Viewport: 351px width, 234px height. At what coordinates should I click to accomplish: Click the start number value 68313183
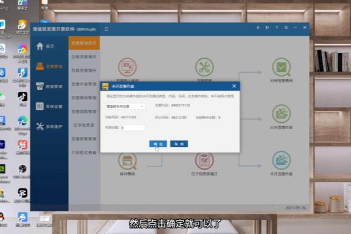tap(128, 117)
